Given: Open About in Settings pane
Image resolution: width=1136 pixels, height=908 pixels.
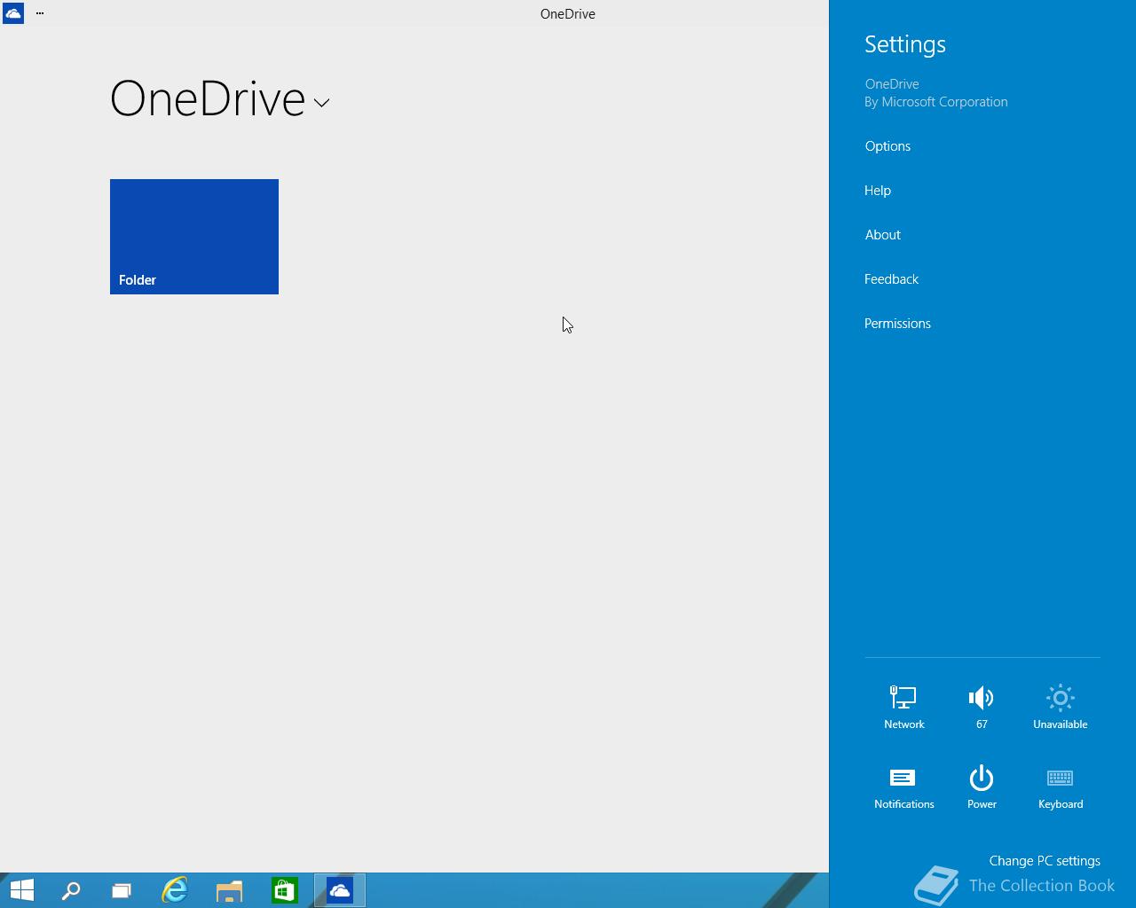Looking at the screenshot, I should click(883, 235).
